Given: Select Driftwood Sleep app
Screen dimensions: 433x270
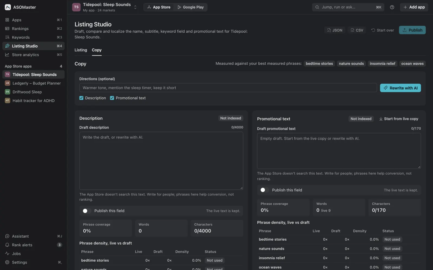Looking at the screenshot, I should click(34, 92).
